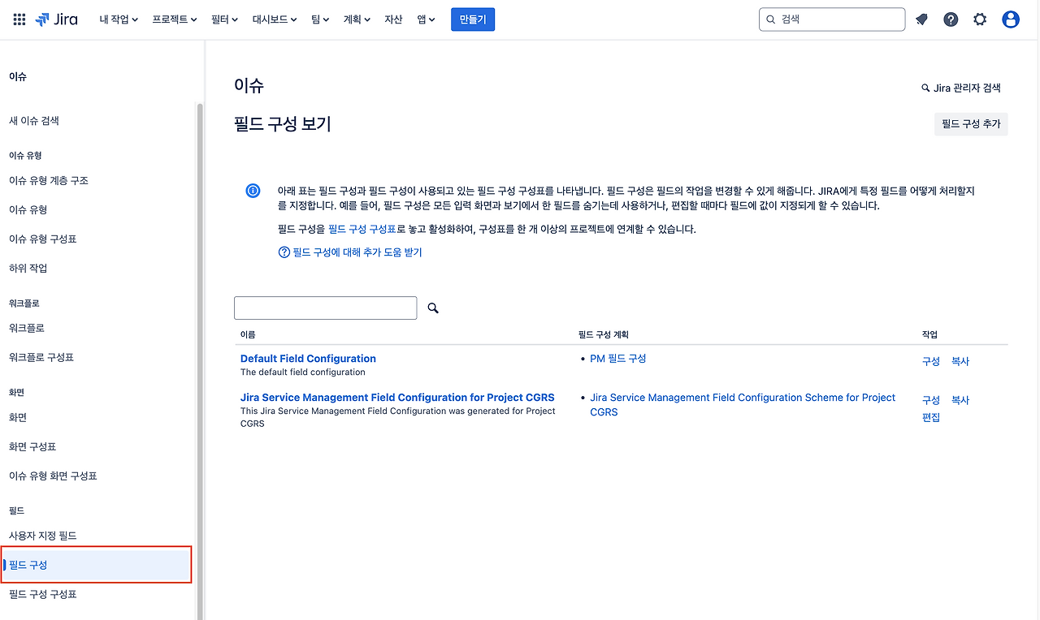Click the blue info icon above the description

(x=253, y=190)
